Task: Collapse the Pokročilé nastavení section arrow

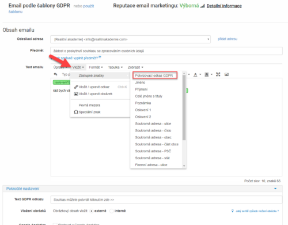Action: pyautogui.click(x=275, y=189)
